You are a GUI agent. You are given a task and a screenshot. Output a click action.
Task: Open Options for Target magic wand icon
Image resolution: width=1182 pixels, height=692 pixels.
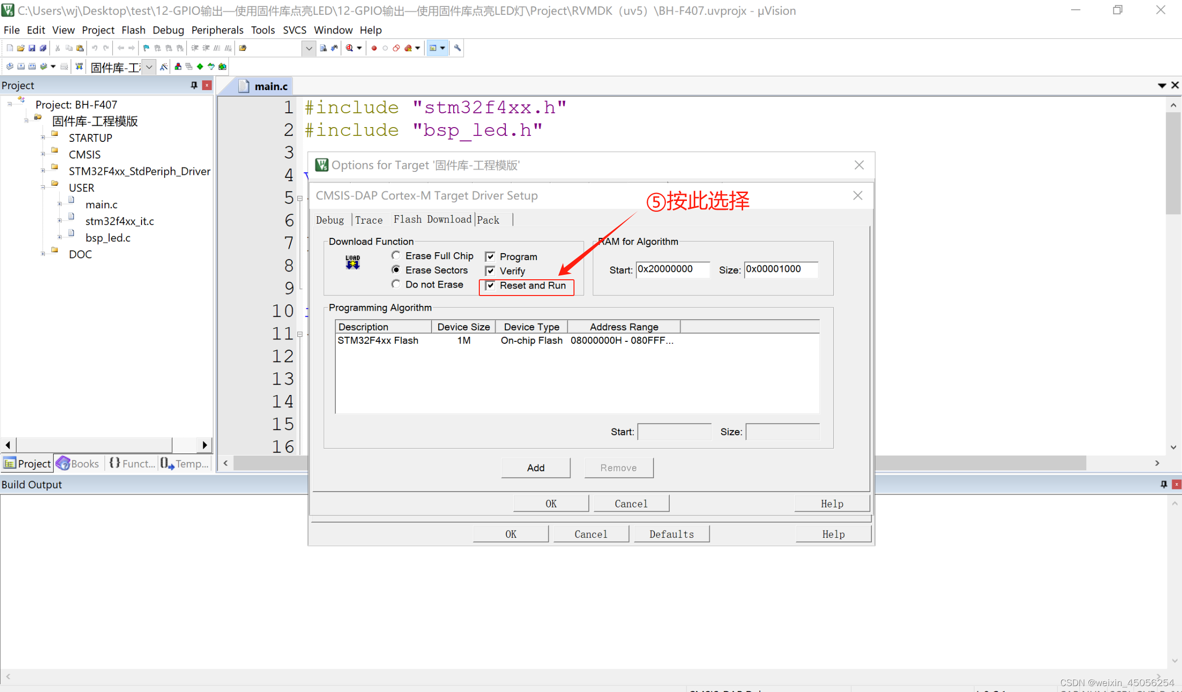pos(164,66)
